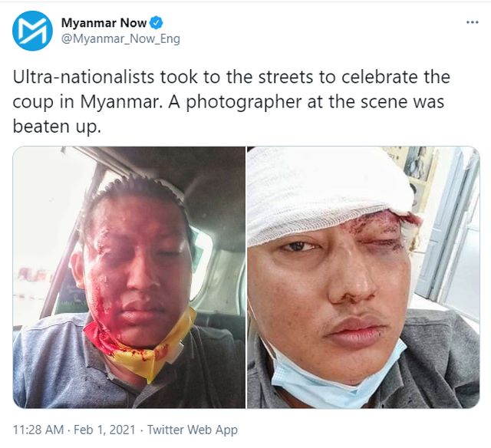491x448 pixels.
Task: Open the three-dot more options menu
Action: pyautogui.click(x=473, y=22)
